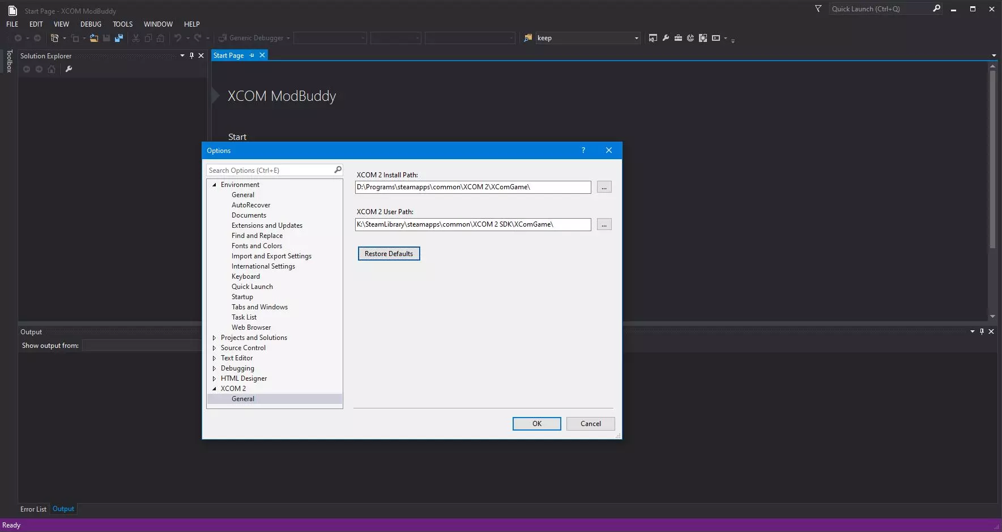
Task: Collapse the XCOM 2 tree node
Action: coord(214,389)
